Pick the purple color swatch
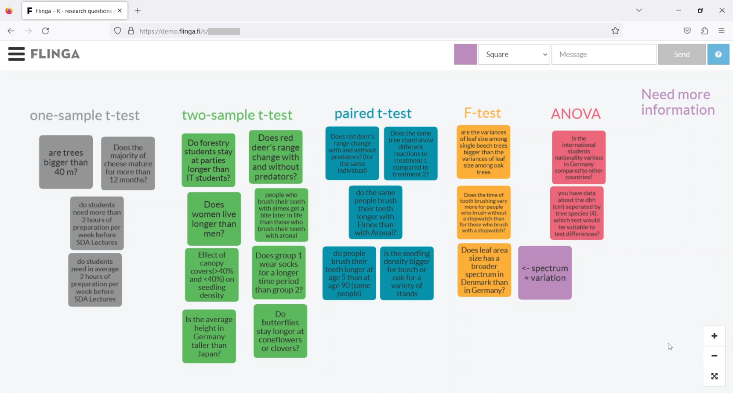This screenshot has width=733, height=393. tap(465, 55)
